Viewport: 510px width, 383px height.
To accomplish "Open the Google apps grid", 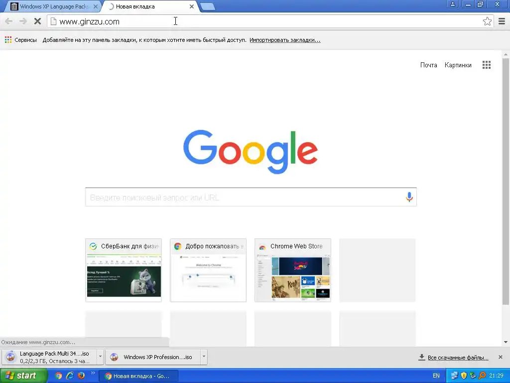I will [486, 65].
